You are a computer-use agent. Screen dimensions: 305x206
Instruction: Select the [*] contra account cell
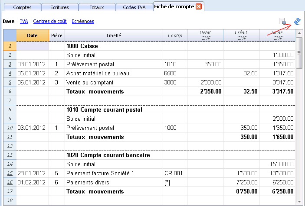[175, 182]
